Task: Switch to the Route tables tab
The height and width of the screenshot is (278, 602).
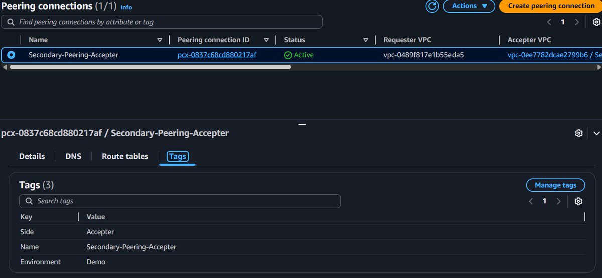Action: (x=125, y=156)
